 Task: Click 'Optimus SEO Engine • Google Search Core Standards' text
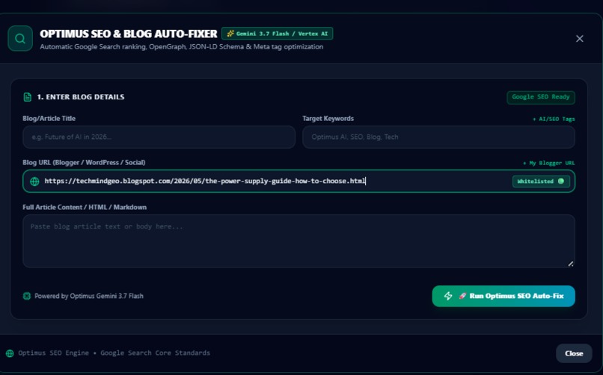coord(114,353)
